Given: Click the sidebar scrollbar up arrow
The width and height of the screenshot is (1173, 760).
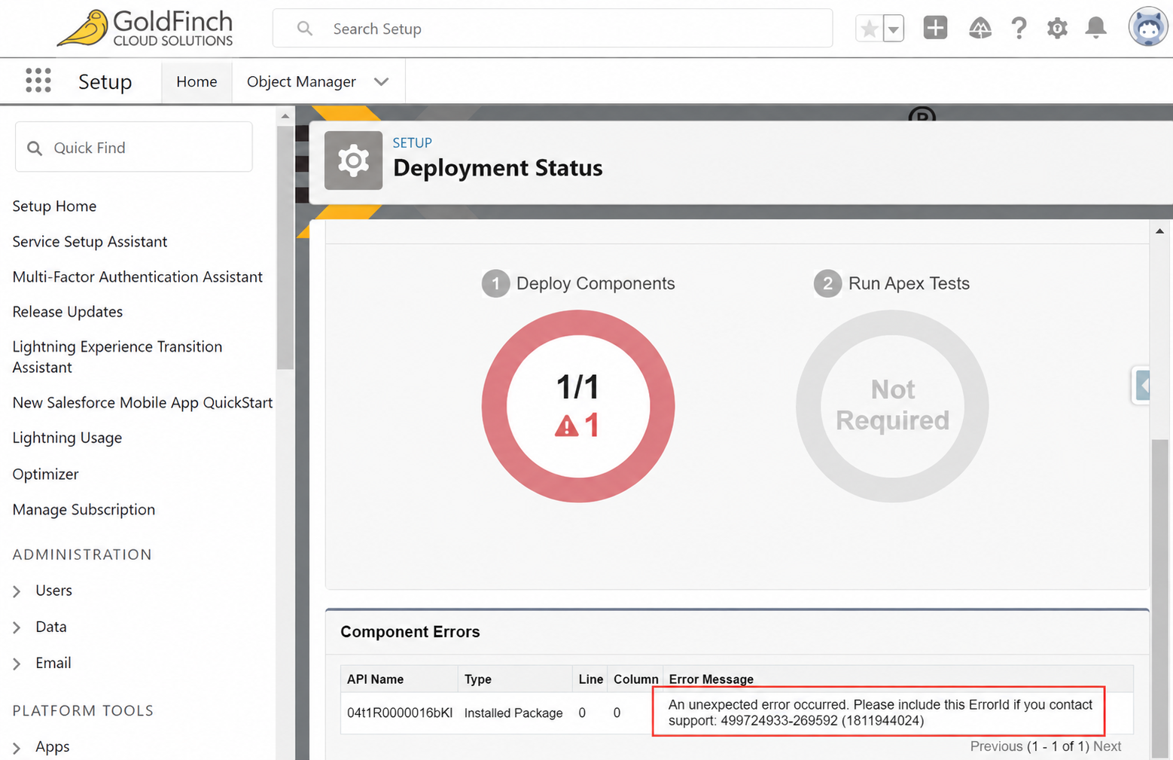Looking at the screenshot, I should [x=285, y=116].
